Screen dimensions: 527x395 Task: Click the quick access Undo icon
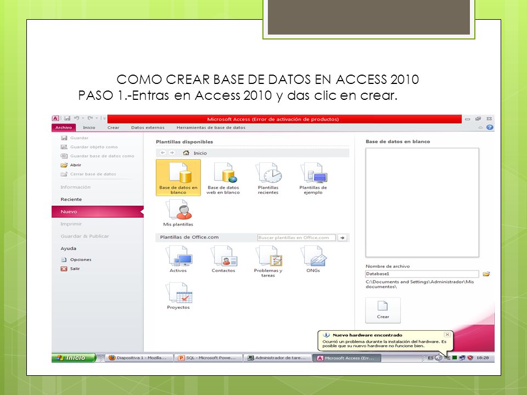click(x=77, y=119)
